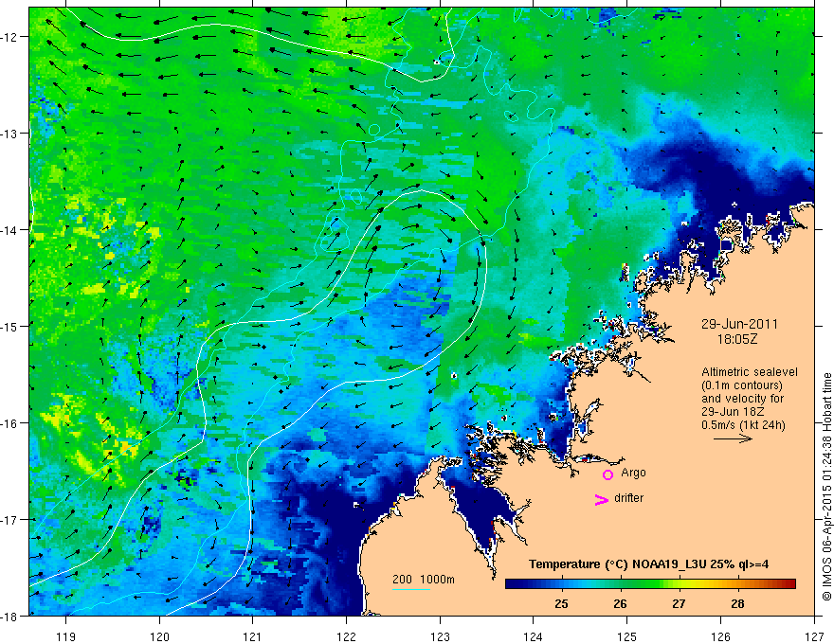The height and width of the screenshot is (644, 834).
Task: Click the color bar tick label 27
Action: tap(679, 604)
